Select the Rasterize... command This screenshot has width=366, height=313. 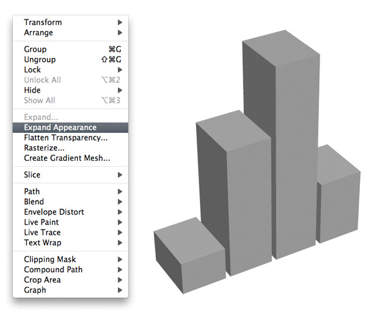pyautogui.click(x=71, y=148)
